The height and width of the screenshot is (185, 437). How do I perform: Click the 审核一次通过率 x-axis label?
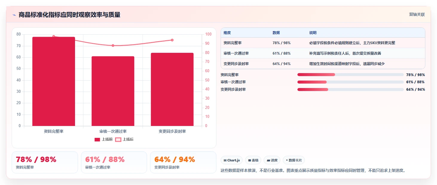pyautogui.click(x=113, y=131)
